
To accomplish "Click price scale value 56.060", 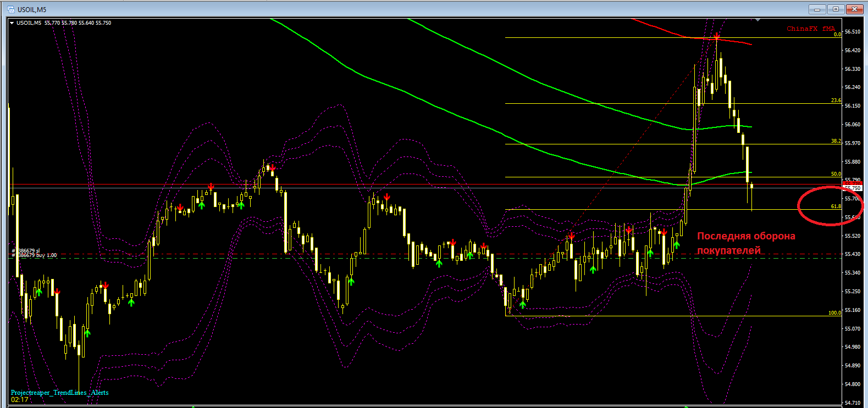I will coord(853,125).
